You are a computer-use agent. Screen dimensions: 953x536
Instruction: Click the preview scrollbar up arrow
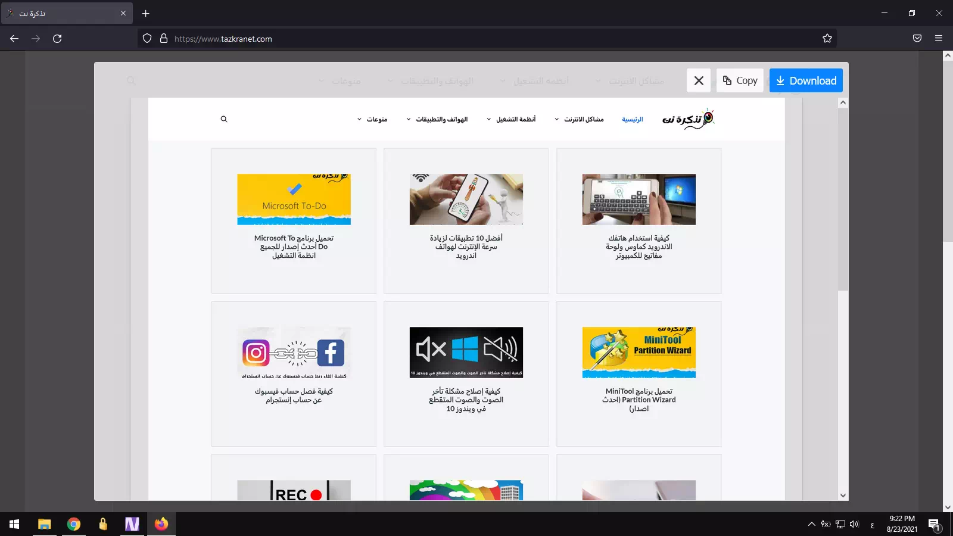click(843, 102)
